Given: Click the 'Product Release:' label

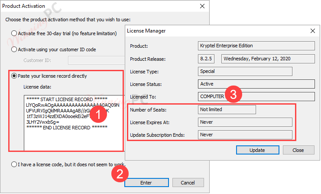Looking at the screenshot, I should pos(148,59).
